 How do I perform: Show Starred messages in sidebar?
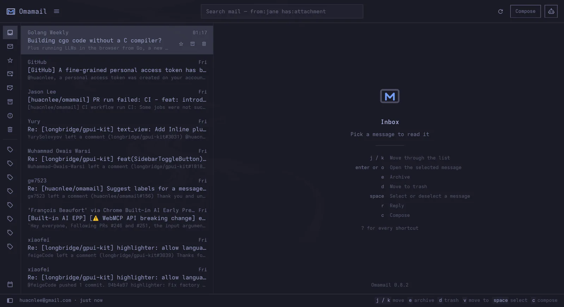(10, 60)
